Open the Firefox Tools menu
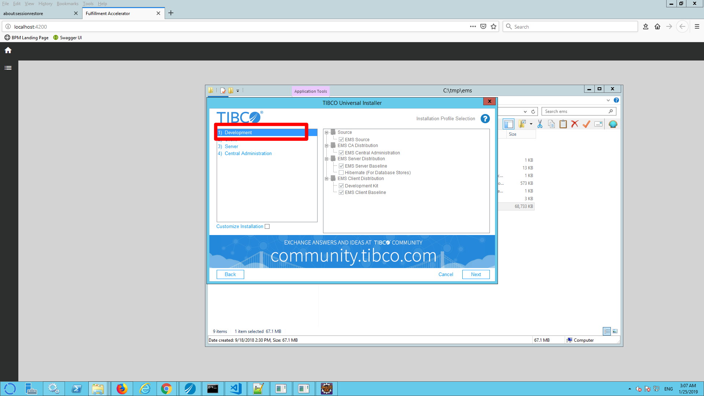 88,4
